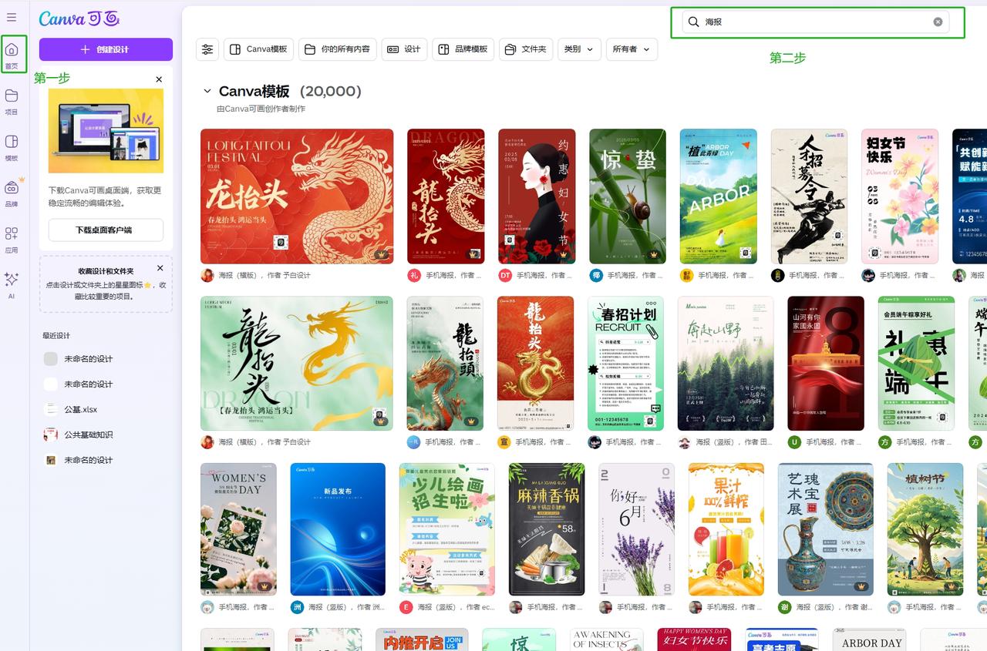Select the 设计 filter tab
The height and width of the screenshot is (651, 987).
point(404,49)
